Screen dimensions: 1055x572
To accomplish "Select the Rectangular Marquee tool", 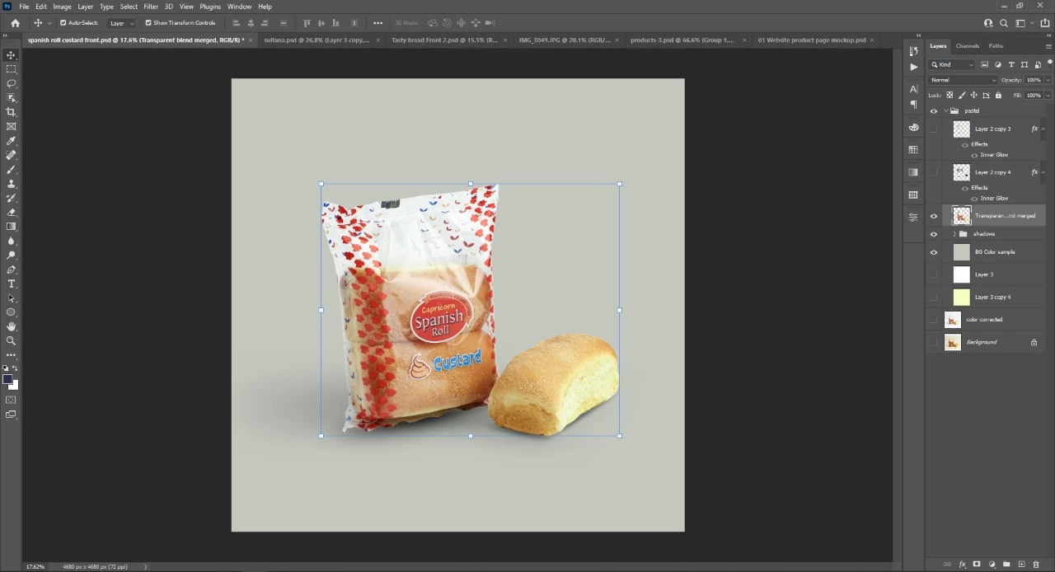I will 11,69.
